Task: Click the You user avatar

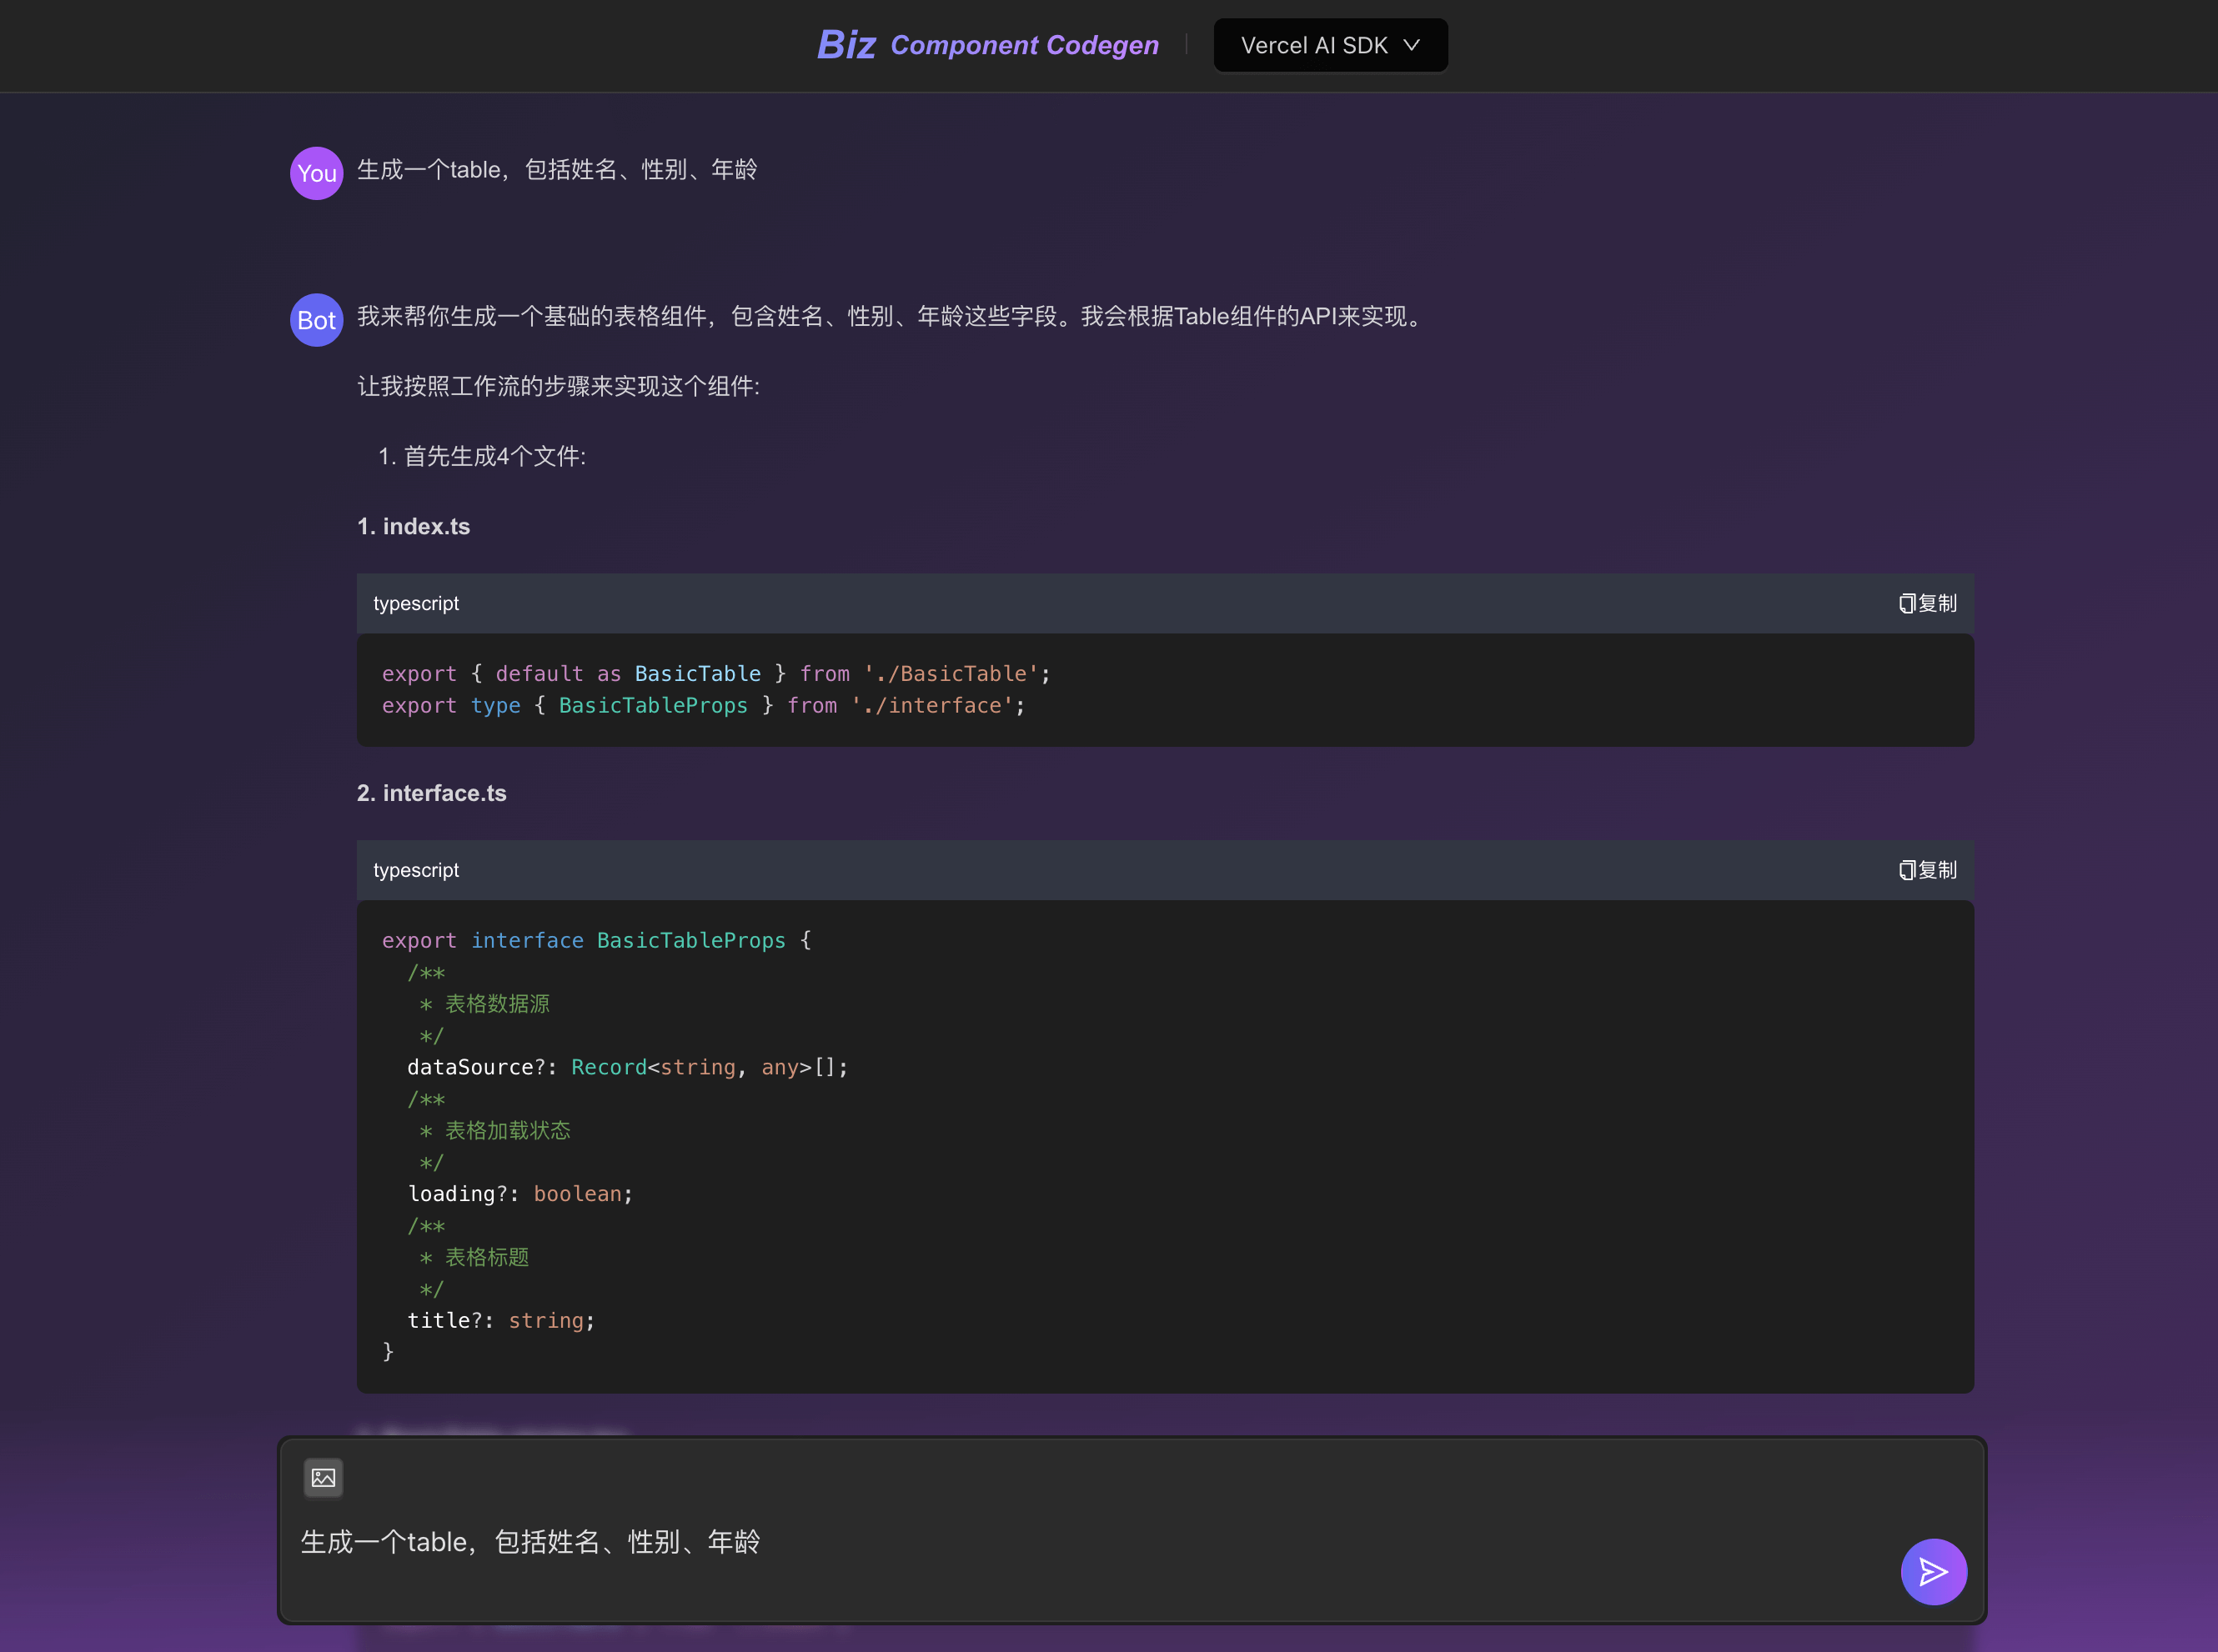Action: [316, 173]
